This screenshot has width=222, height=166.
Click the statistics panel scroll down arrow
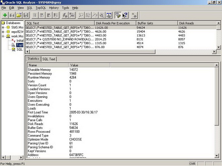coord(217,156)
